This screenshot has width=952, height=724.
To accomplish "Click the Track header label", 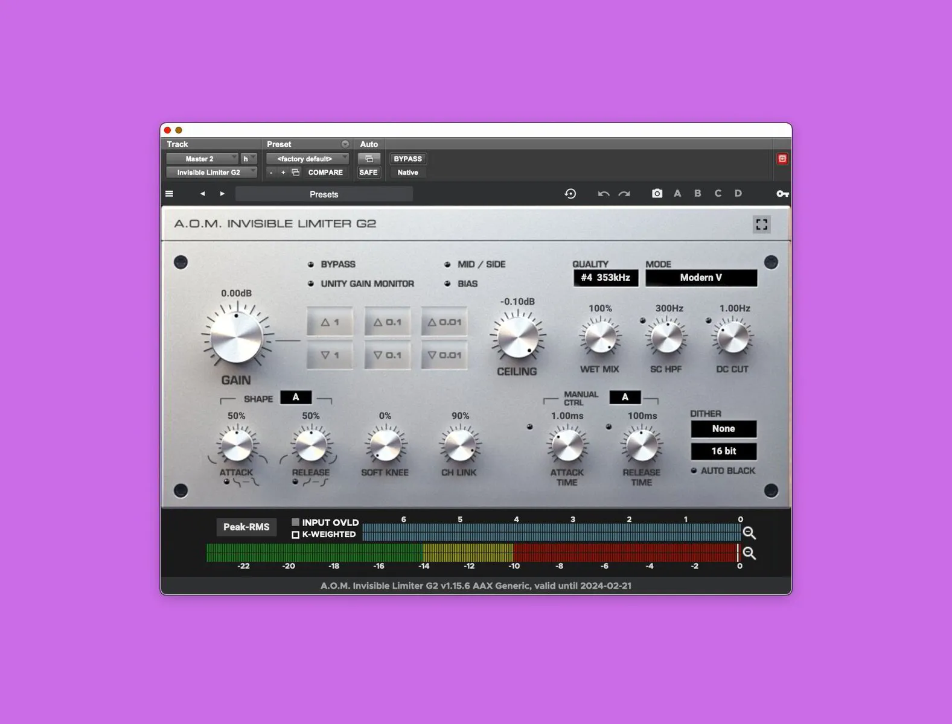I will click(x=177, y=144).
